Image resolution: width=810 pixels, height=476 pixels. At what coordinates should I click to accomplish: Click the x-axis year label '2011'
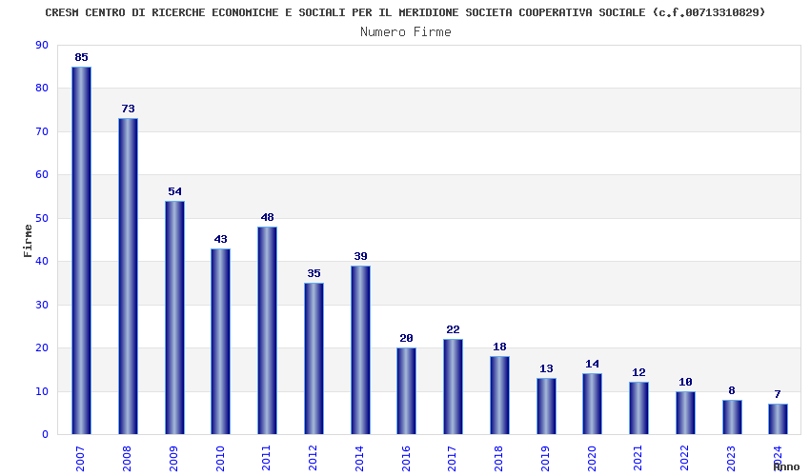coord(266,459)
